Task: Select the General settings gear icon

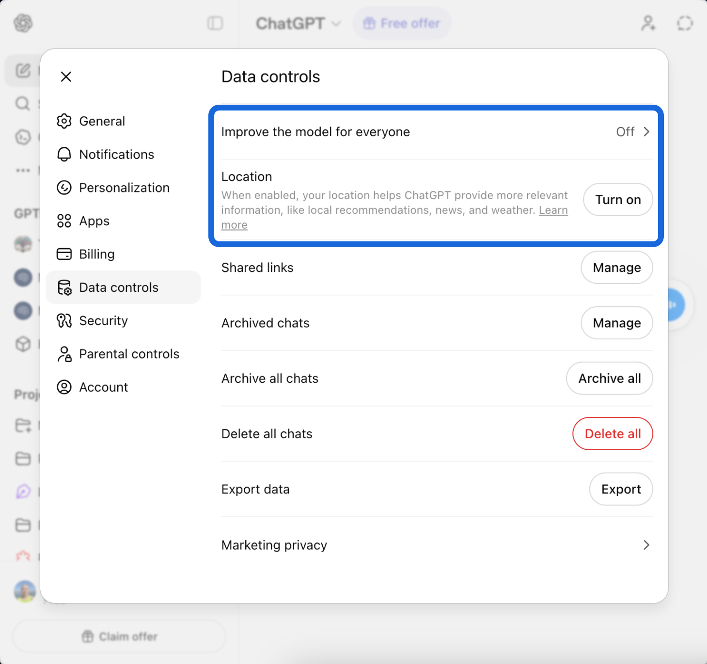Action: [x=64, y=121]
